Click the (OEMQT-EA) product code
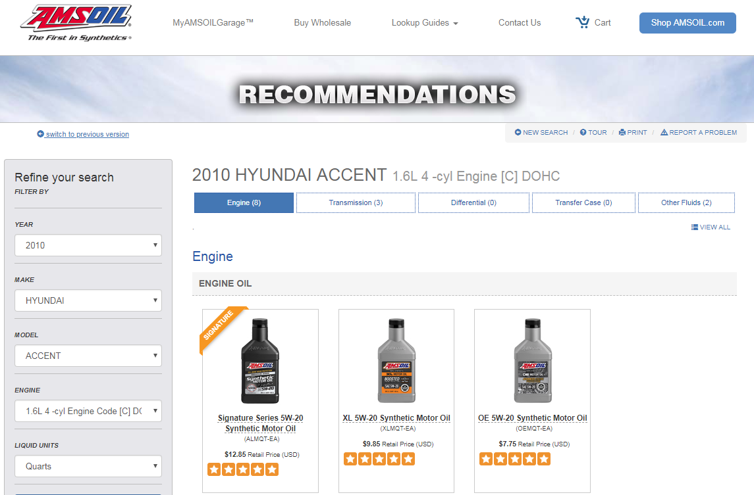The image size is (754, 495). [x=534, y=428]
